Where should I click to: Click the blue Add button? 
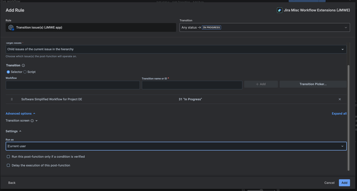[x=344, y=183]
